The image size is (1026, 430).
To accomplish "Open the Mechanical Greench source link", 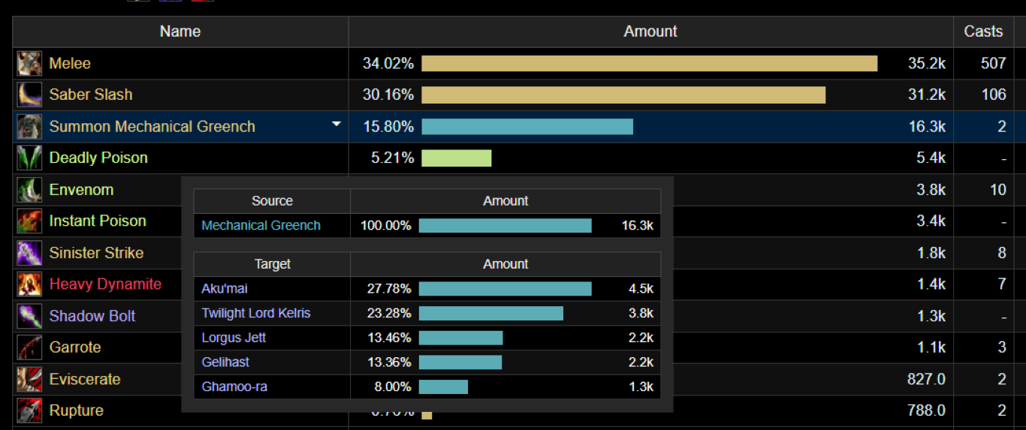I will [261, 225].
